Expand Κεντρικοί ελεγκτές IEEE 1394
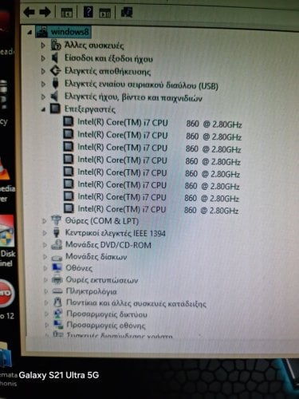Image resolution: width=299 pixels, height=399 pixels. coord(45,233)
